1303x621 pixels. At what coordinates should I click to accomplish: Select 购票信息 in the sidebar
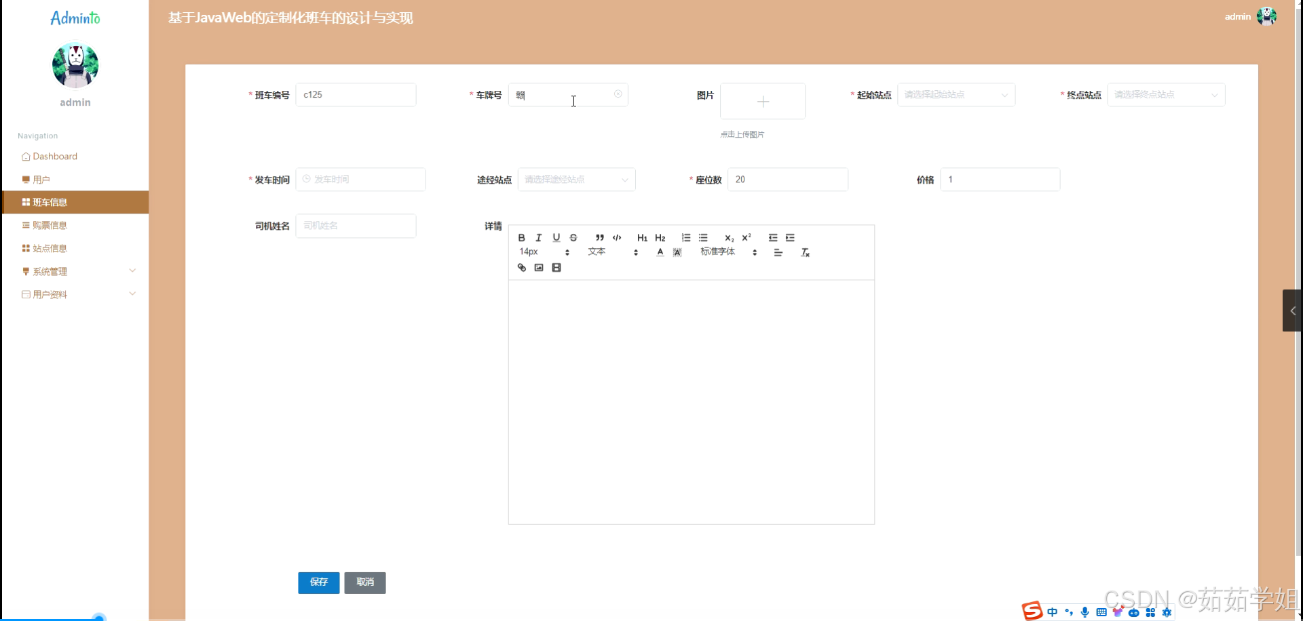click(52, 224)
